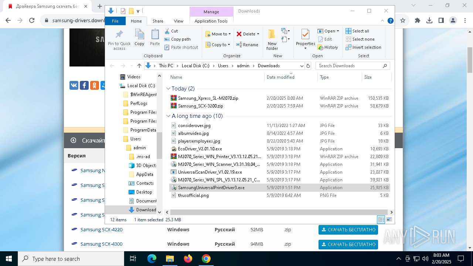The image size is (473, 266).
Task: Open recent locations dropdown arrow
Action: (x=132, y=66)
